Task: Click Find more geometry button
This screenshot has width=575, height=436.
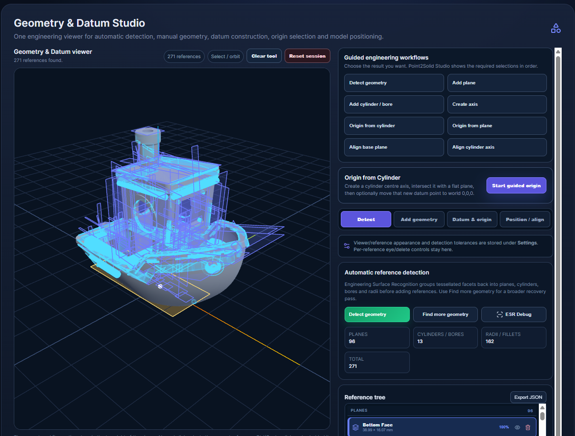Action: [446, 314]
